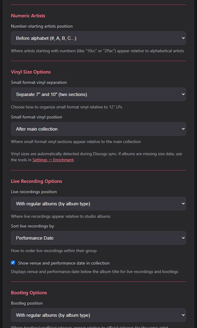Click 'How to order live recordings' help text
Viewport: 197px width, 328px height.
tap(54, 251)
